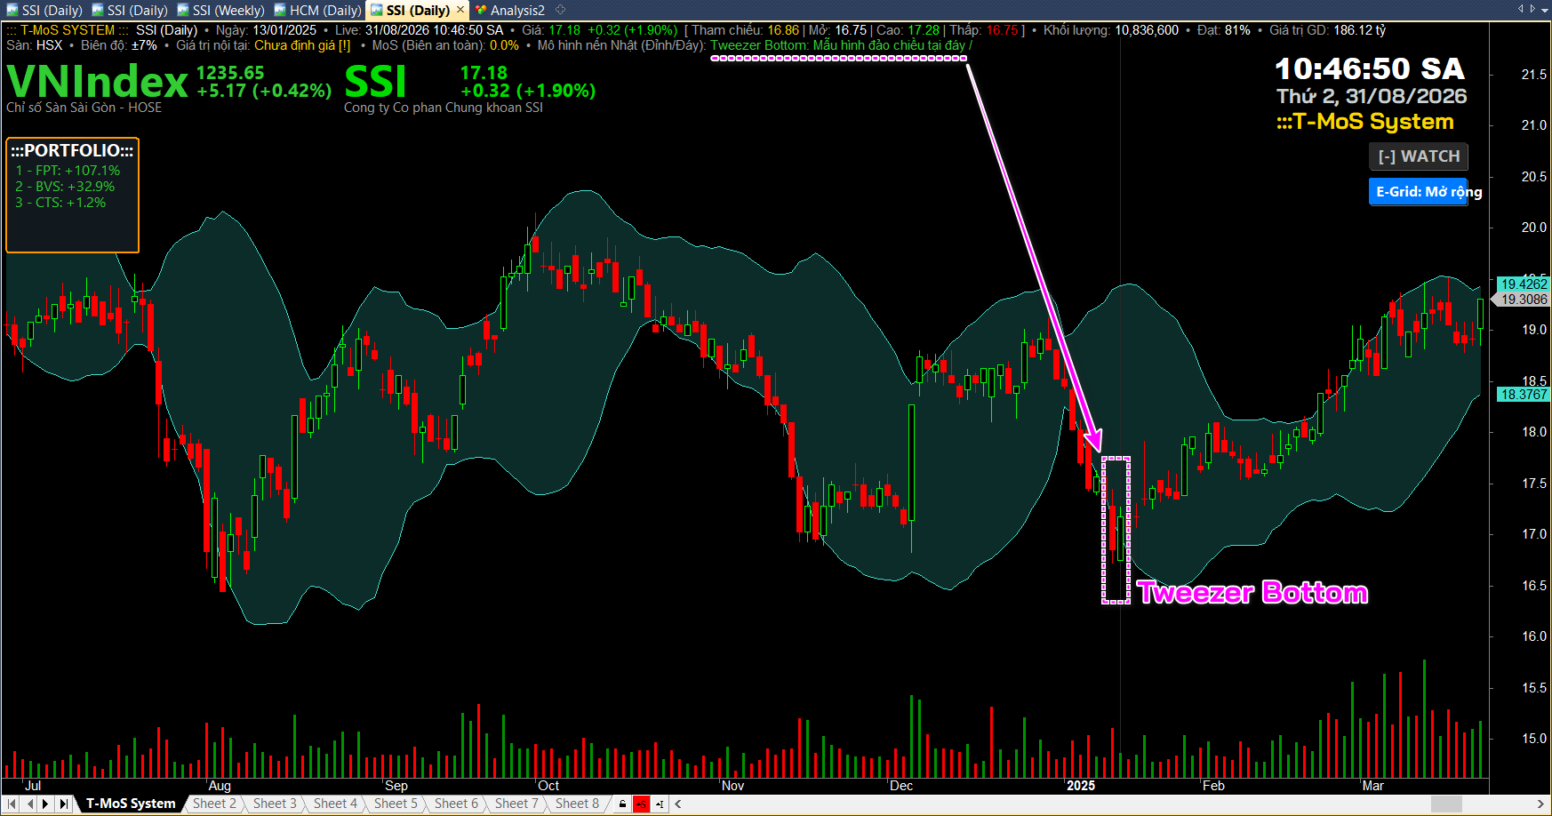Switch to Sheet 3
1552x816 pixels.
275,804
